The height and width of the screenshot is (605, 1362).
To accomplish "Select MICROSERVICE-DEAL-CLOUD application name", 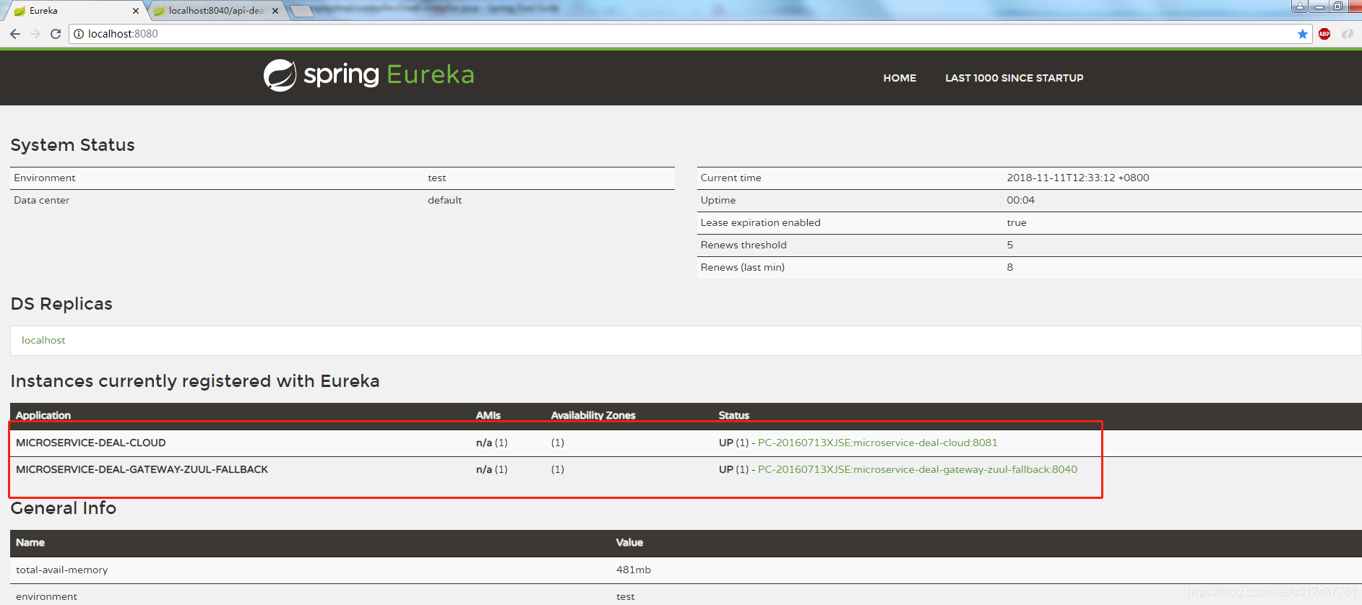I will pos(91,443).
